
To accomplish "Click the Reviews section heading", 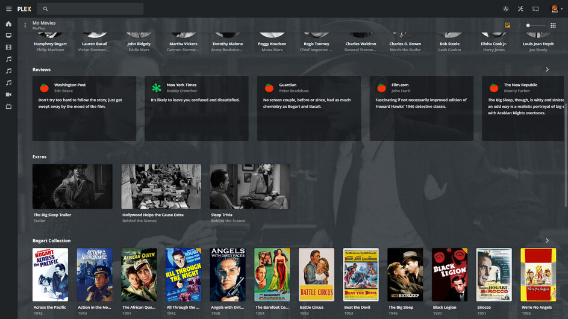I will coord(42,70).
